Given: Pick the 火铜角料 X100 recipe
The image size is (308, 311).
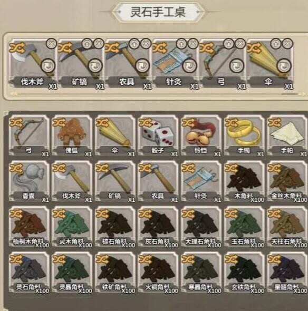Looking at the screenshot, I should 158,273.
